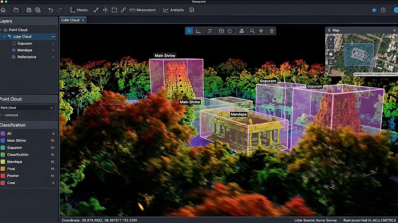The height and width of the screenshot is (223, 398).
Task: Click the home icon in the top toolbar
Action: pyautogui.click(x=3, y=10)
